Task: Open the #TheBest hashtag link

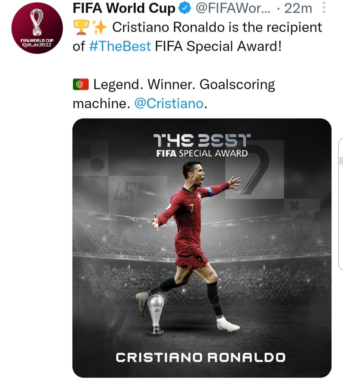Action: [120, 46]
